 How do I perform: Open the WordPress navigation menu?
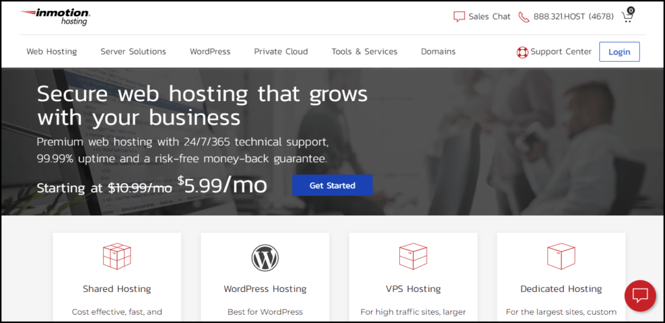210,52
